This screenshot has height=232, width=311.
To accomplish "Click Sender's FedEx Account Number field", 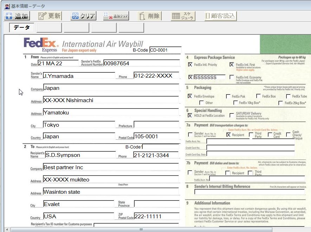I will 142,63.
